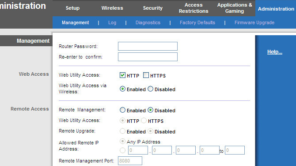Select Disabled for access via wireless
Image resolution: width=296 pixels, height=166 pixels.
[x=150, y=89]
